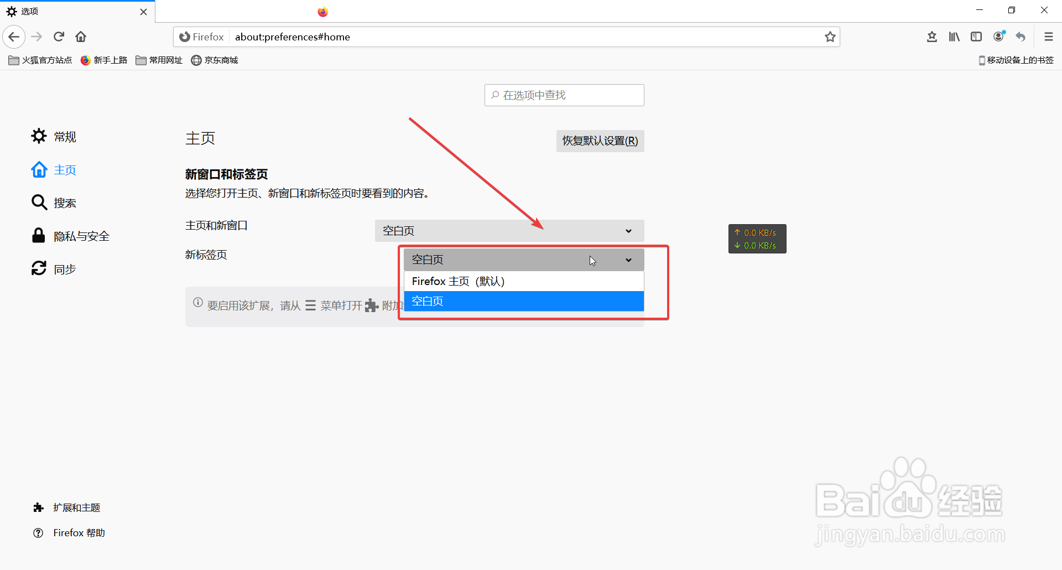Open the 常用网址 bookmark folder
Image resolution: width=1062 pixels, height=570 pixels.
(x=159, y=60)
